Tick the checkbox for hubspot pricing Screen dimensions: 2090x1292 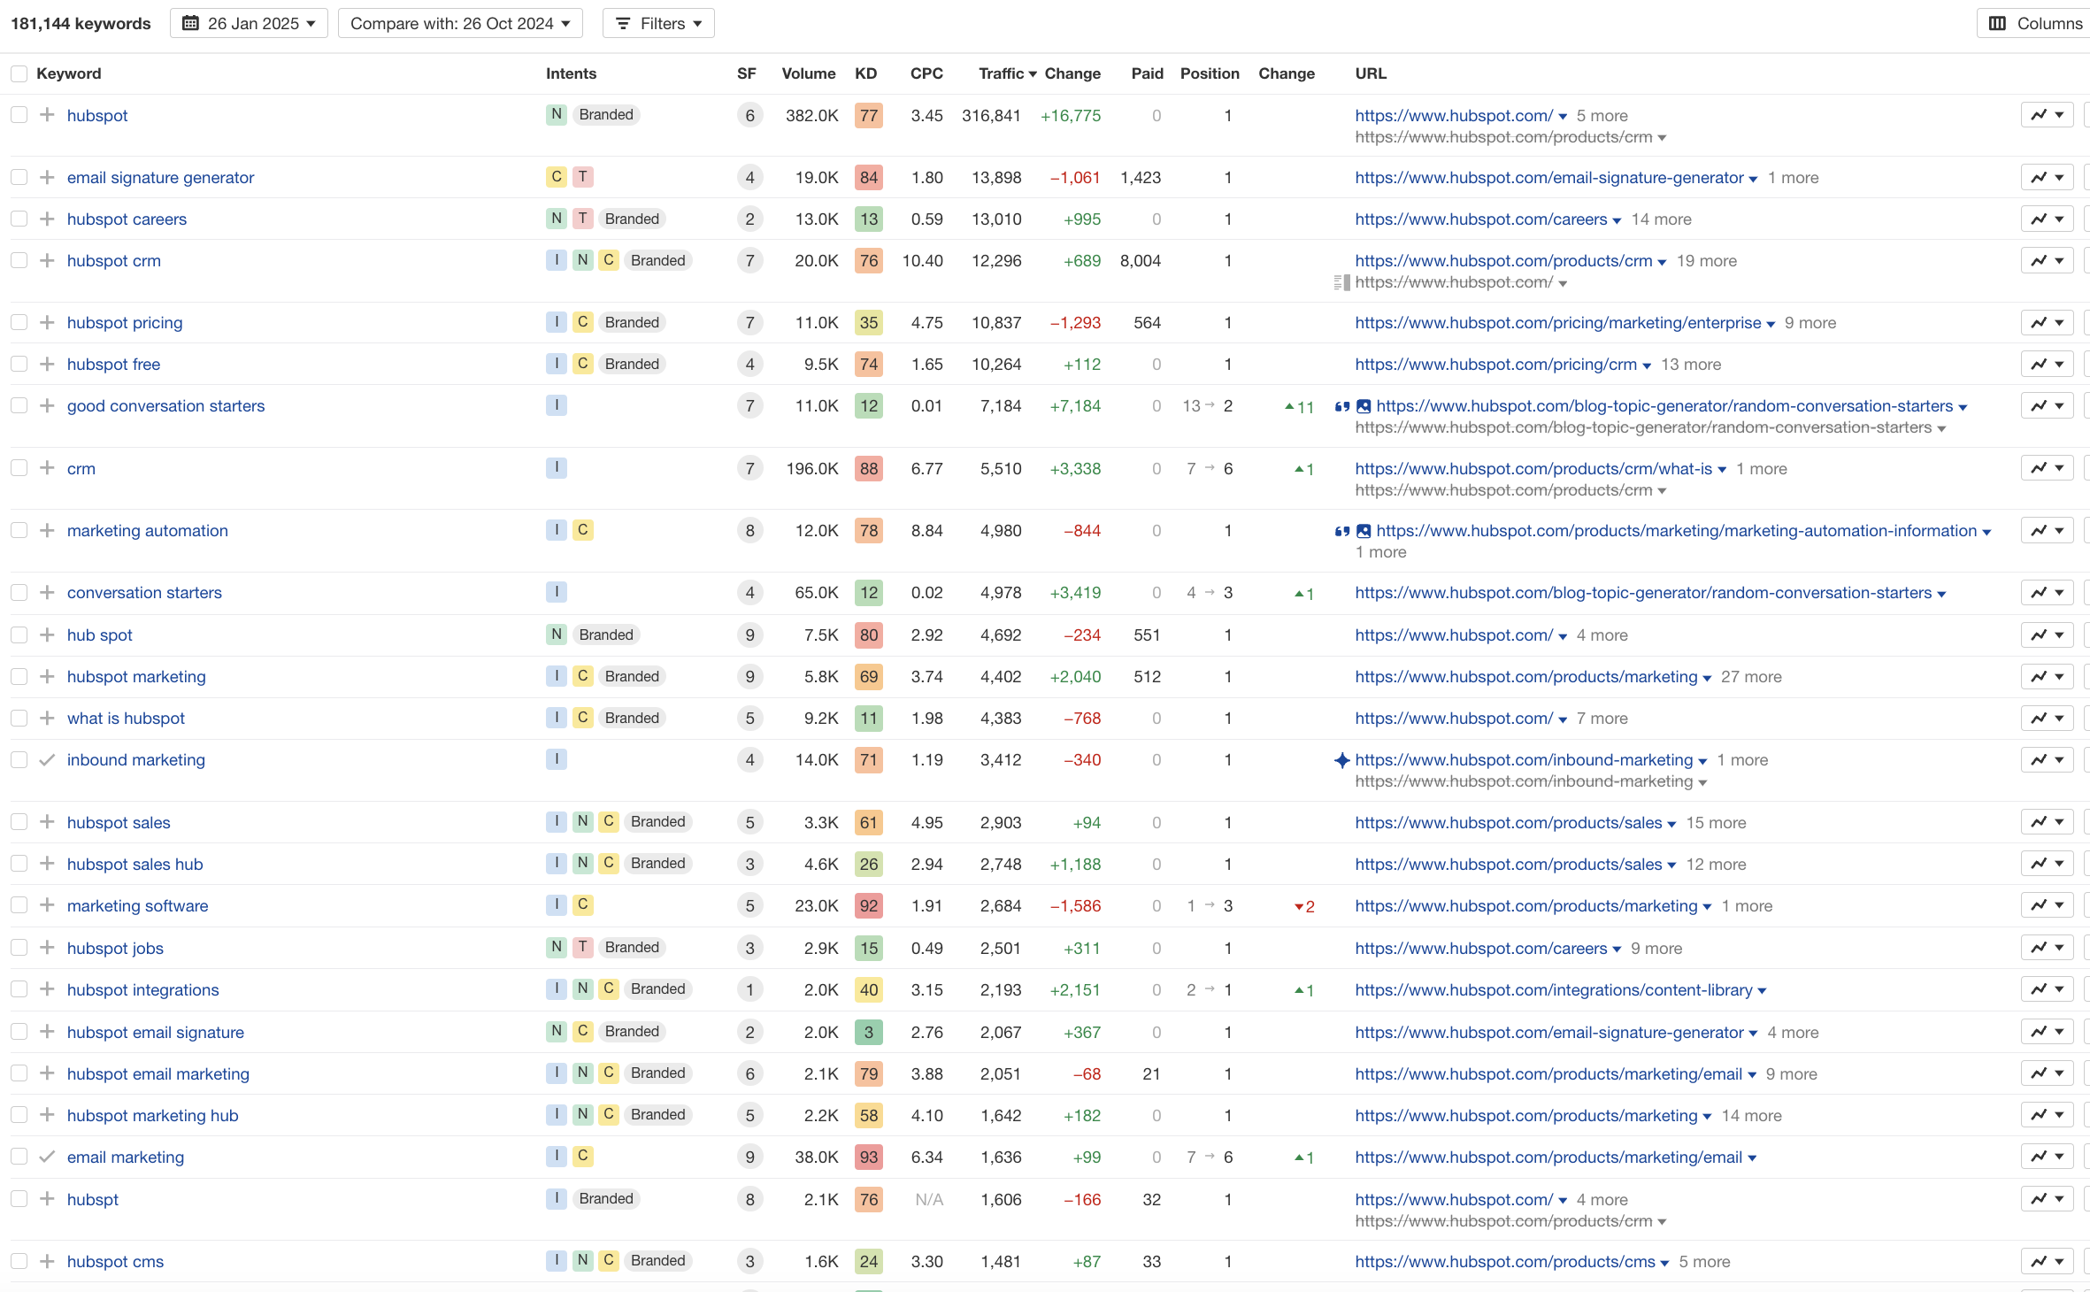point(19,322)
